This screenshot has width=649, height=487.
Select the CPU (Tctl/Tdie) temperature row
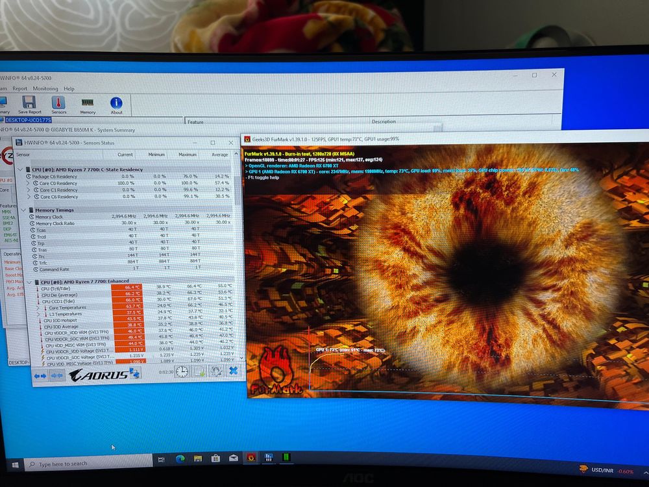coord(135,288)
